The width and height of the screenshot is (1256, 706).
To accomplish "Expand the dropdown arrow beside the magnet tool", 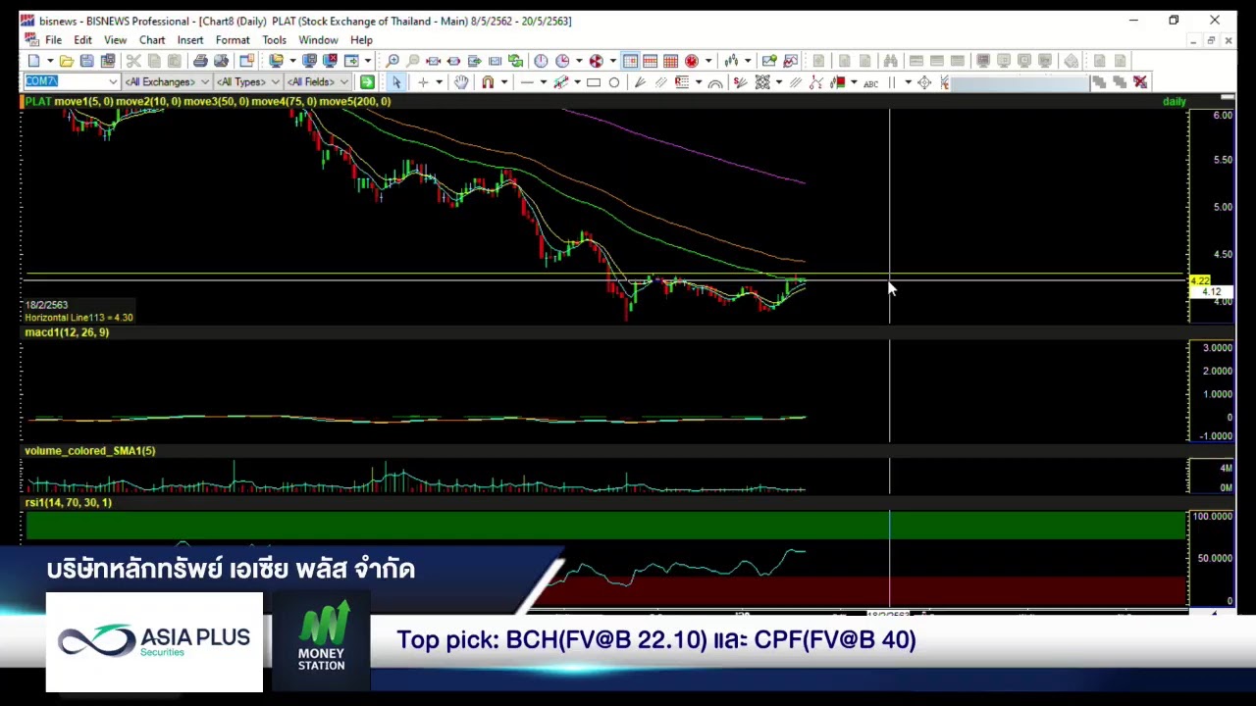I will click(503, 82).
